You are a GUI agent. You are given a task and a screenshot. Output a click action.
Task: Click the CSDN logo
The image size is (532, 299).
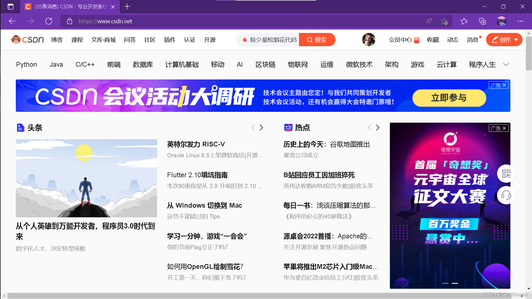[27, 40]
